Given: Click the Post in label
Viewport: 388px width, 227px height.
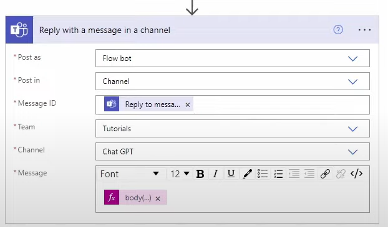Looking at the screenshot, I should 29,80.
